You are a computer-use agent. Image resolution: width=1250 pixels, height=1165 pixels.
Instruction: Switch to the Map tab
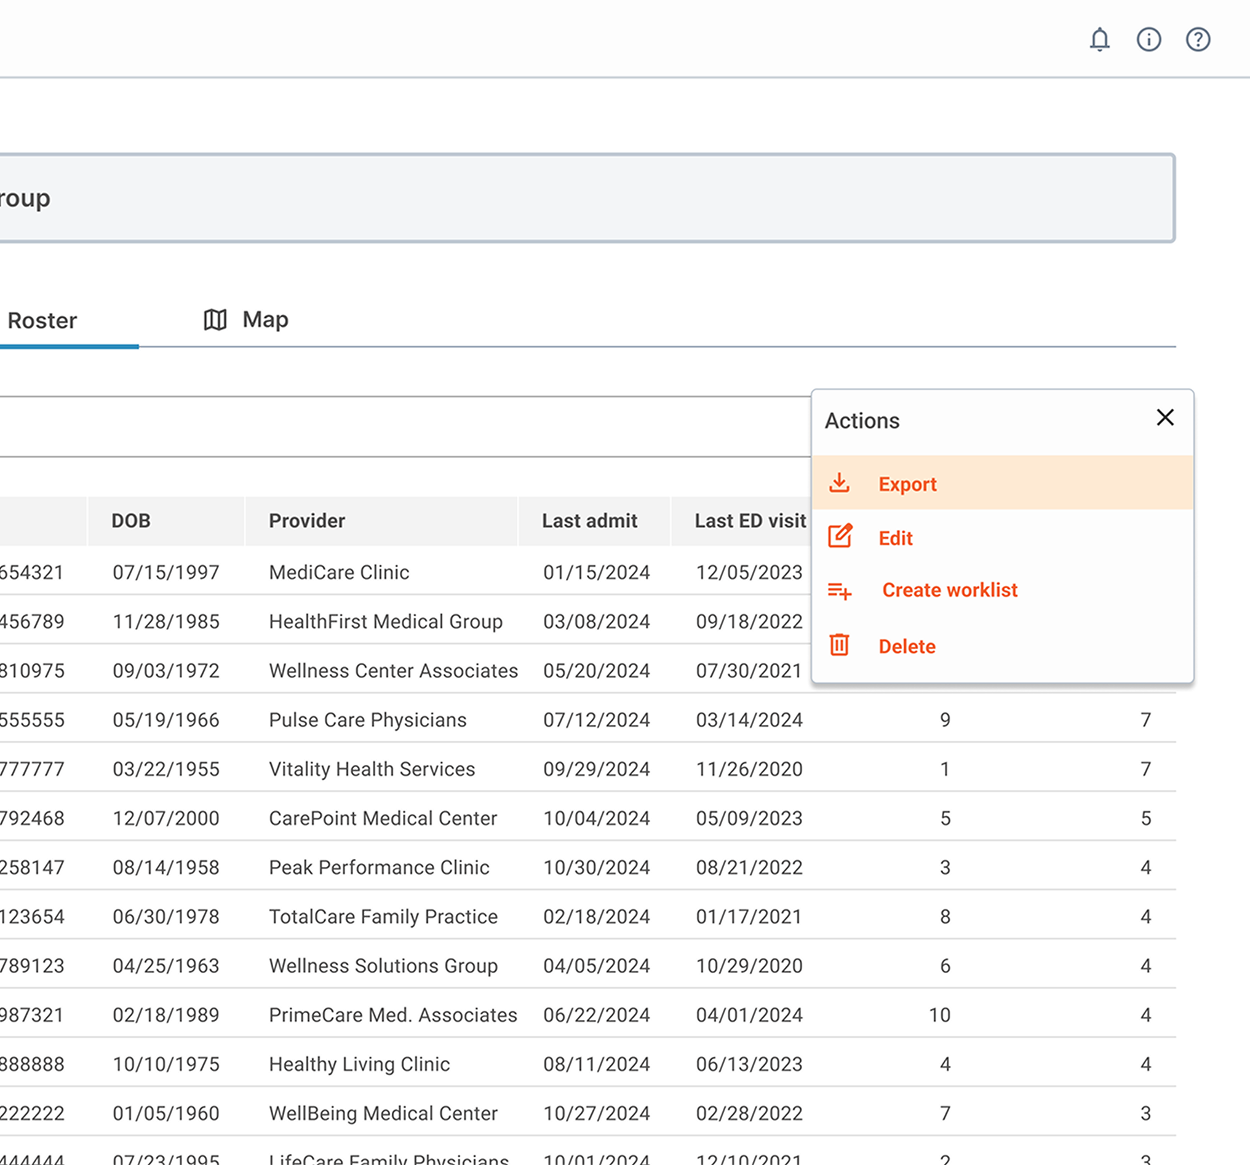pos(265,320)
